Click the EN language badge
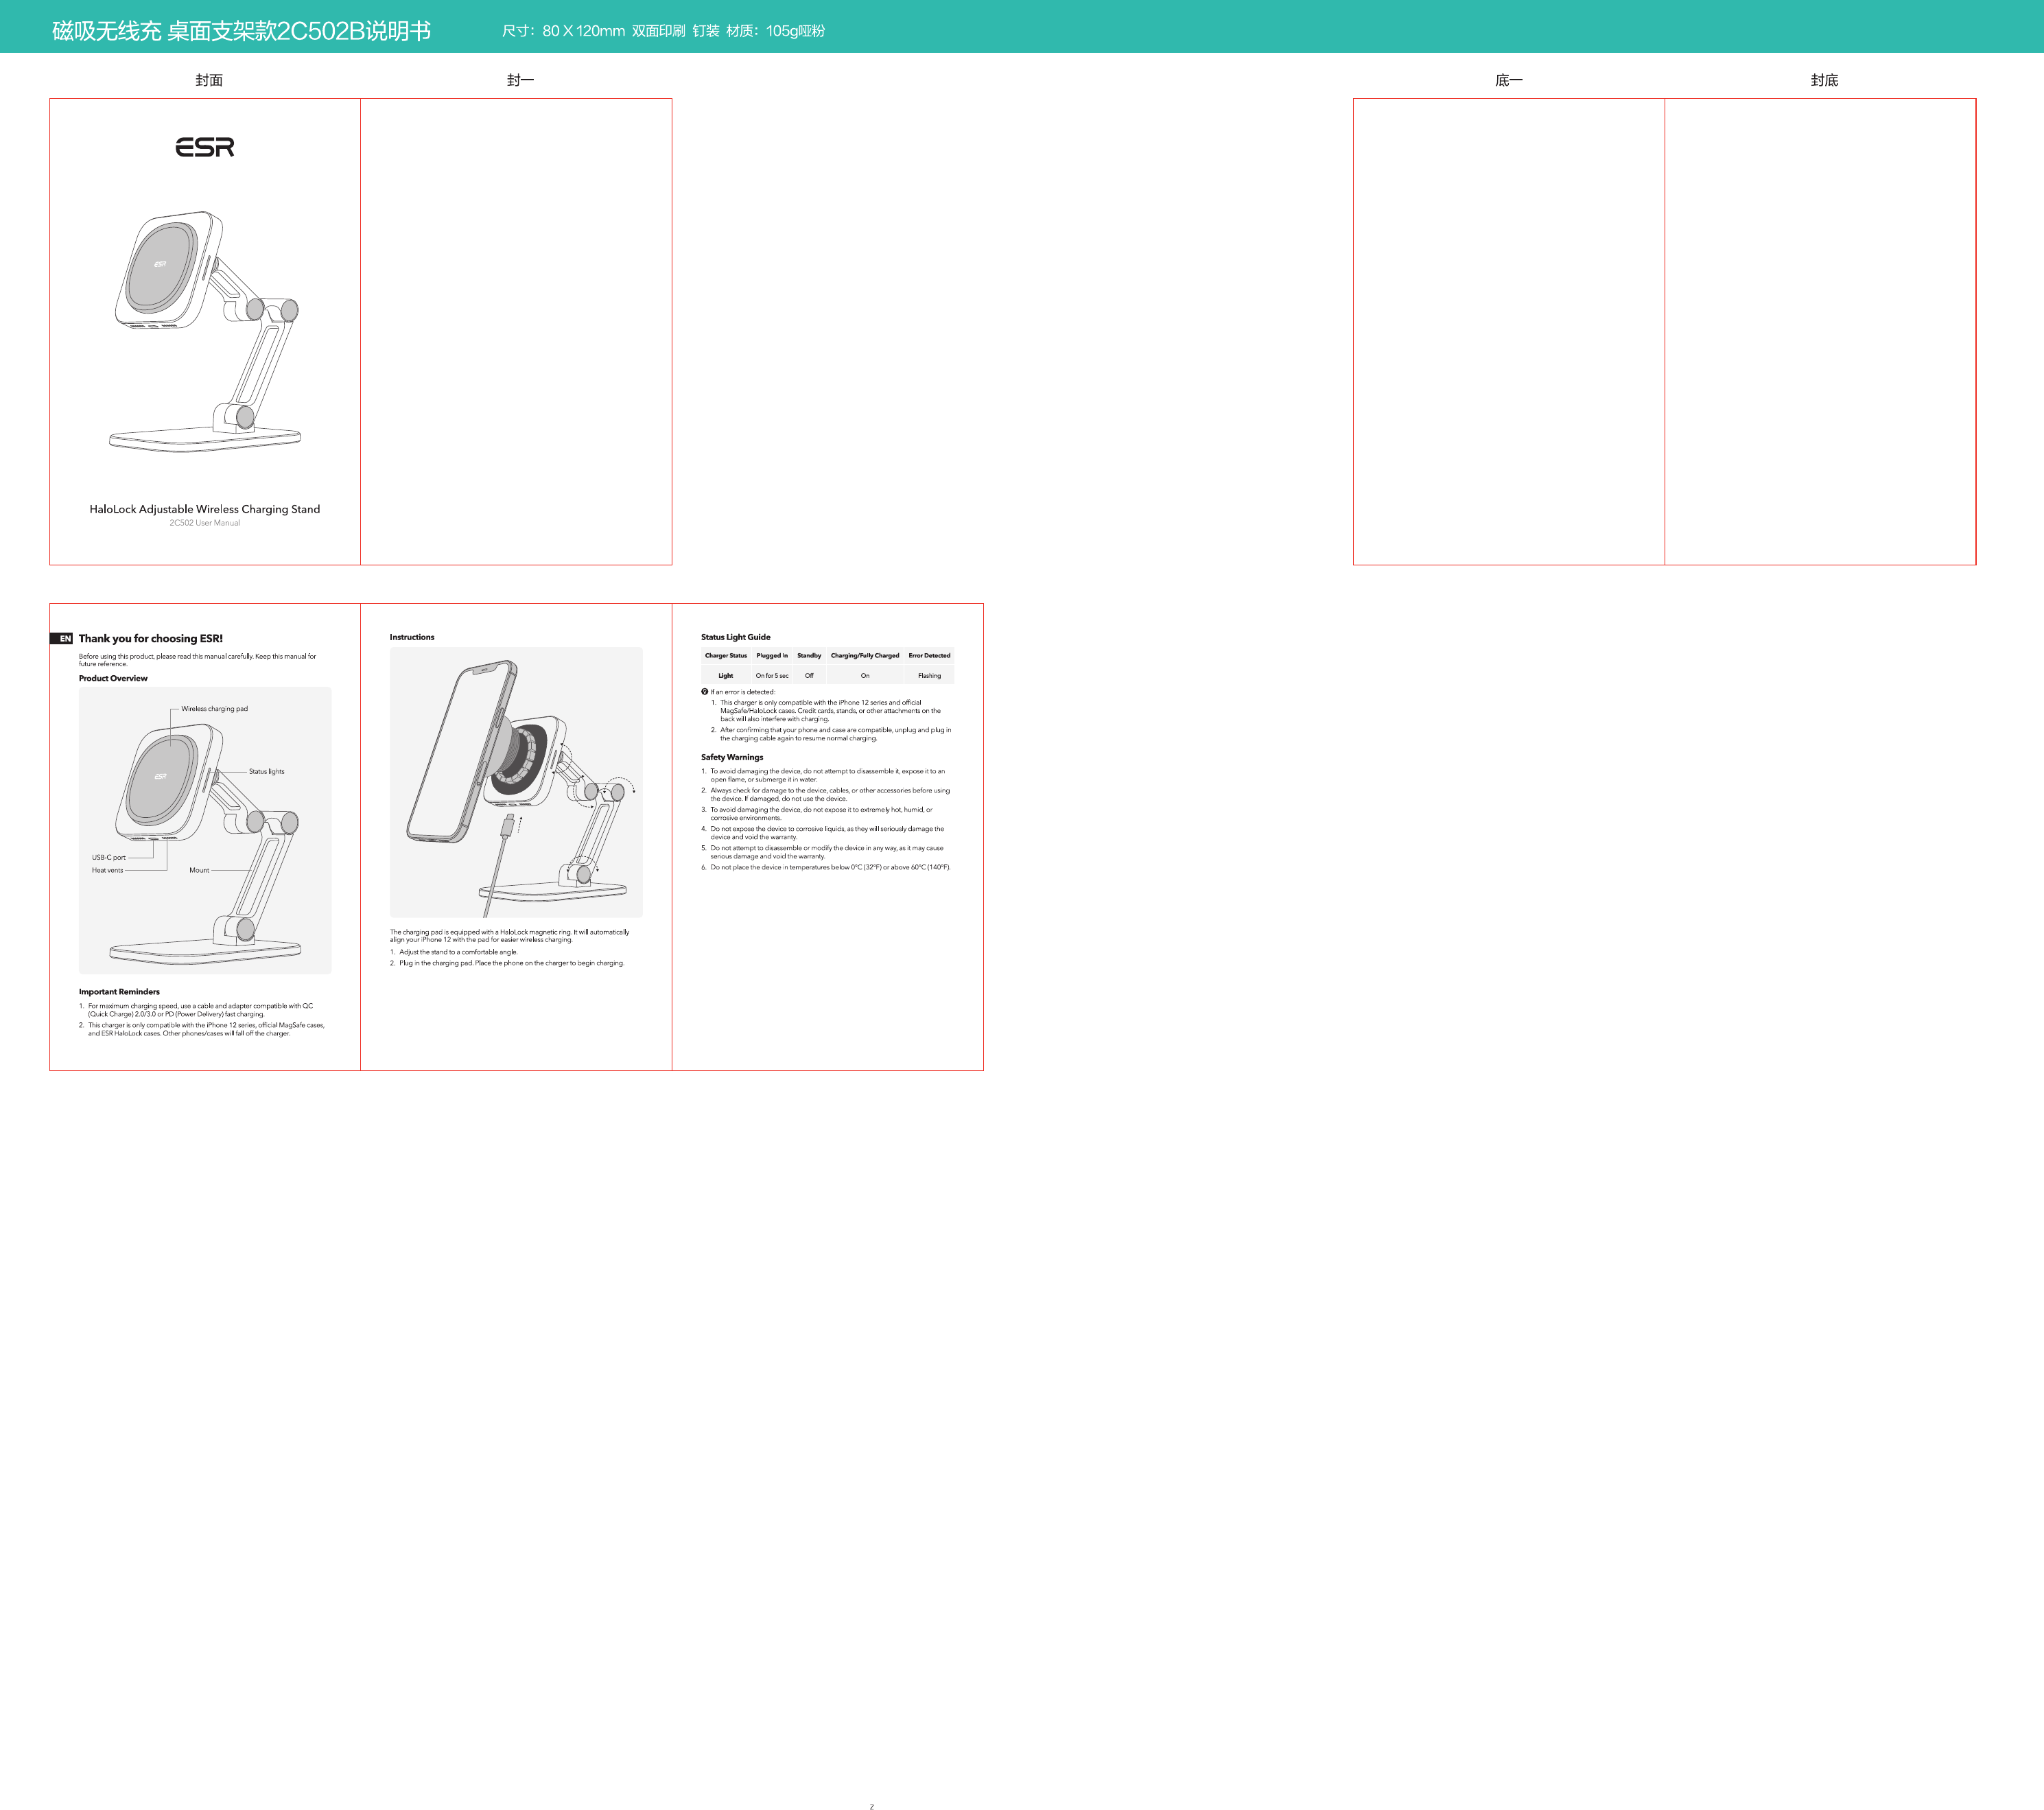The width and height of the screenshot is (2044, 1810). tap(63, 638)
